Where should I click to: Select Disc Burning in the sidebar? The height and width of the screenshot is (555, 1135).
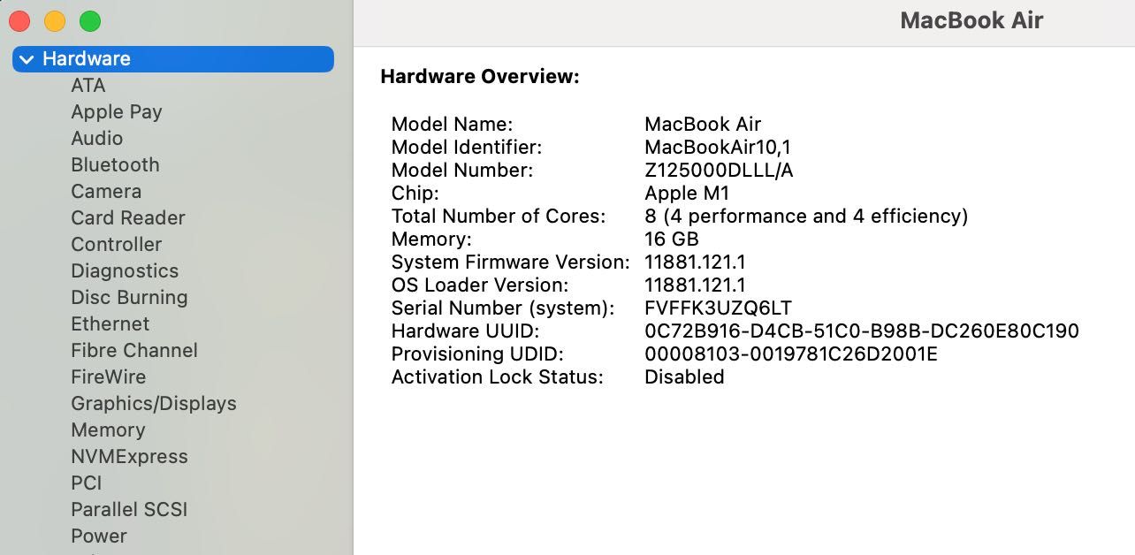pos(129,298)
